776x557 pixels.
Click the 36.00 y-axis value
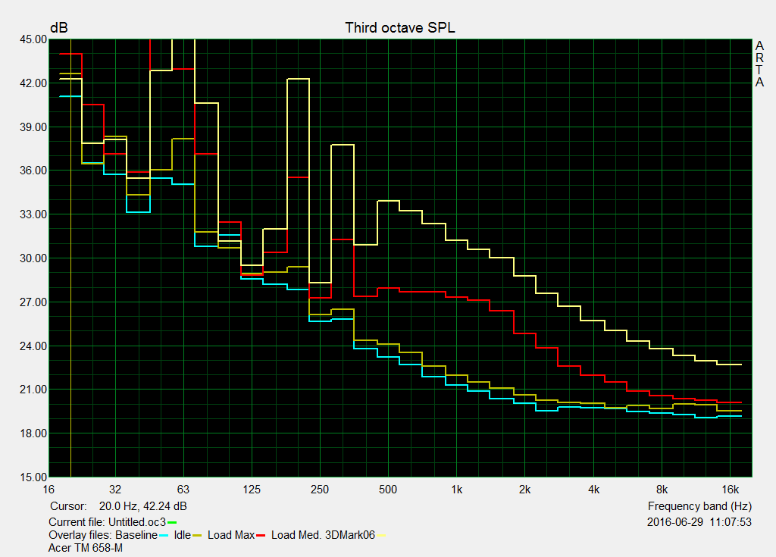pyautogui.click(x=33, y=171)
